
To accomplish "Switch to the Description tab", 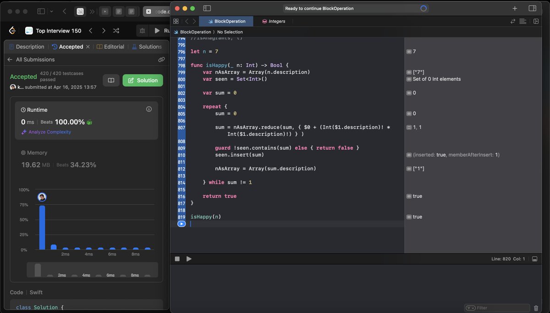I will point(27,47).
